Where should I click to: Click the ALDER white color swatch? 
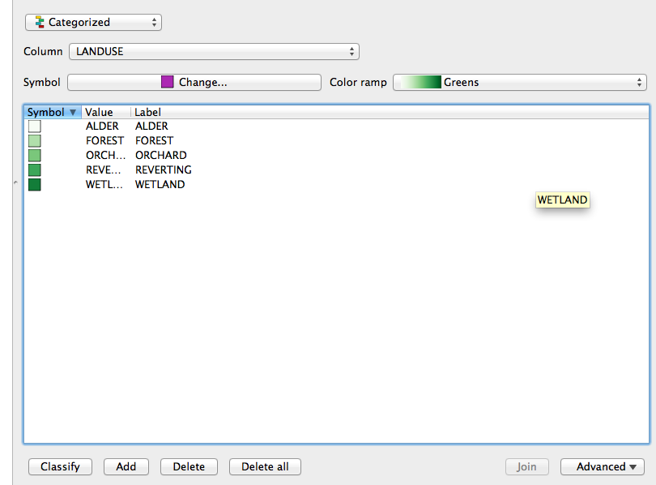pos(34,127)
